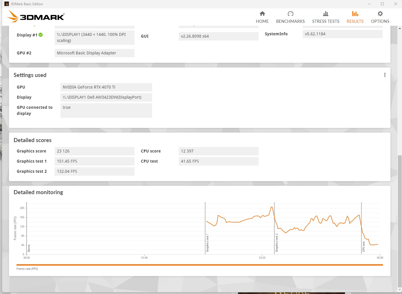402x294 pixels.
Task: Open the Benchmarks gauge icon
Action: point(290,14)
